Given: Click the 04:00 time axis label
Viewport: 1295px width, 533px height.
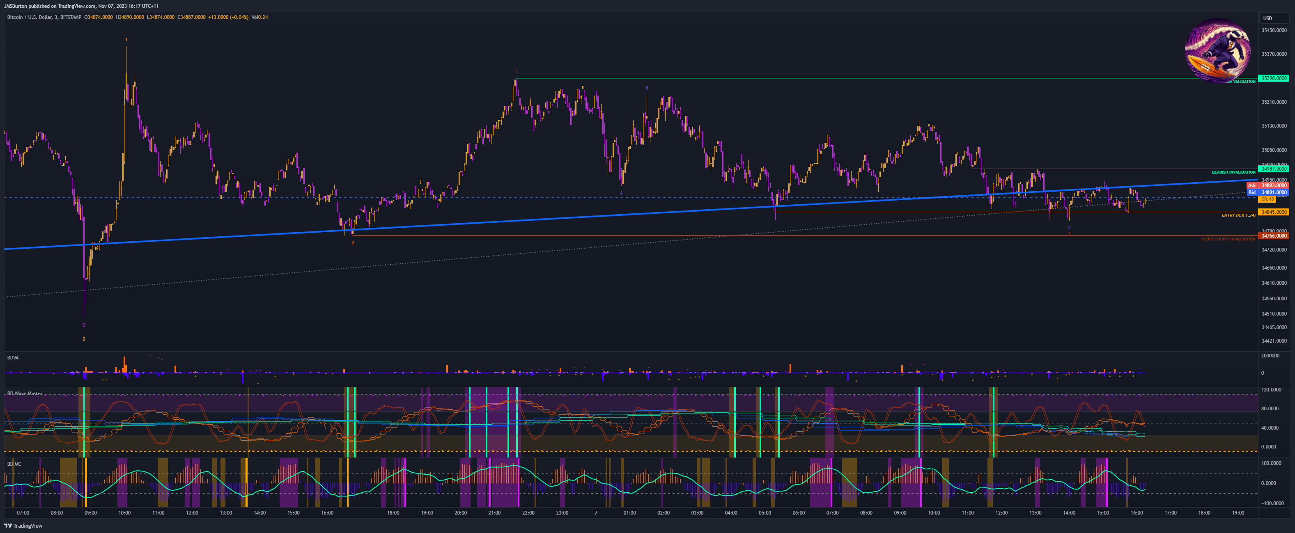Looking at the screenshot, I should pyautogui.click(x=731, y=513).
